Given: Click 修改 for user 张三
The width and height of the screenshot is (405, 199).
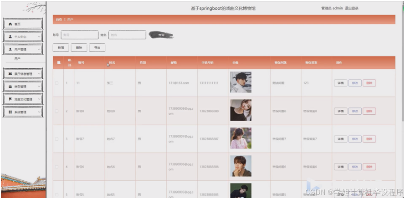Looking at the screenshot, I should tap(355, 83).
